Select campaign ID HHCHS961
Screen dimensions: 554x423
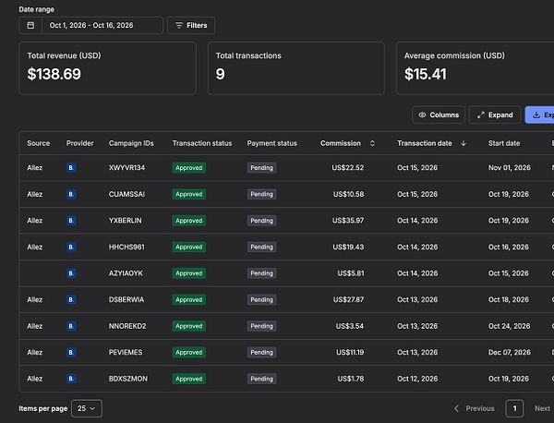[126, 247]
